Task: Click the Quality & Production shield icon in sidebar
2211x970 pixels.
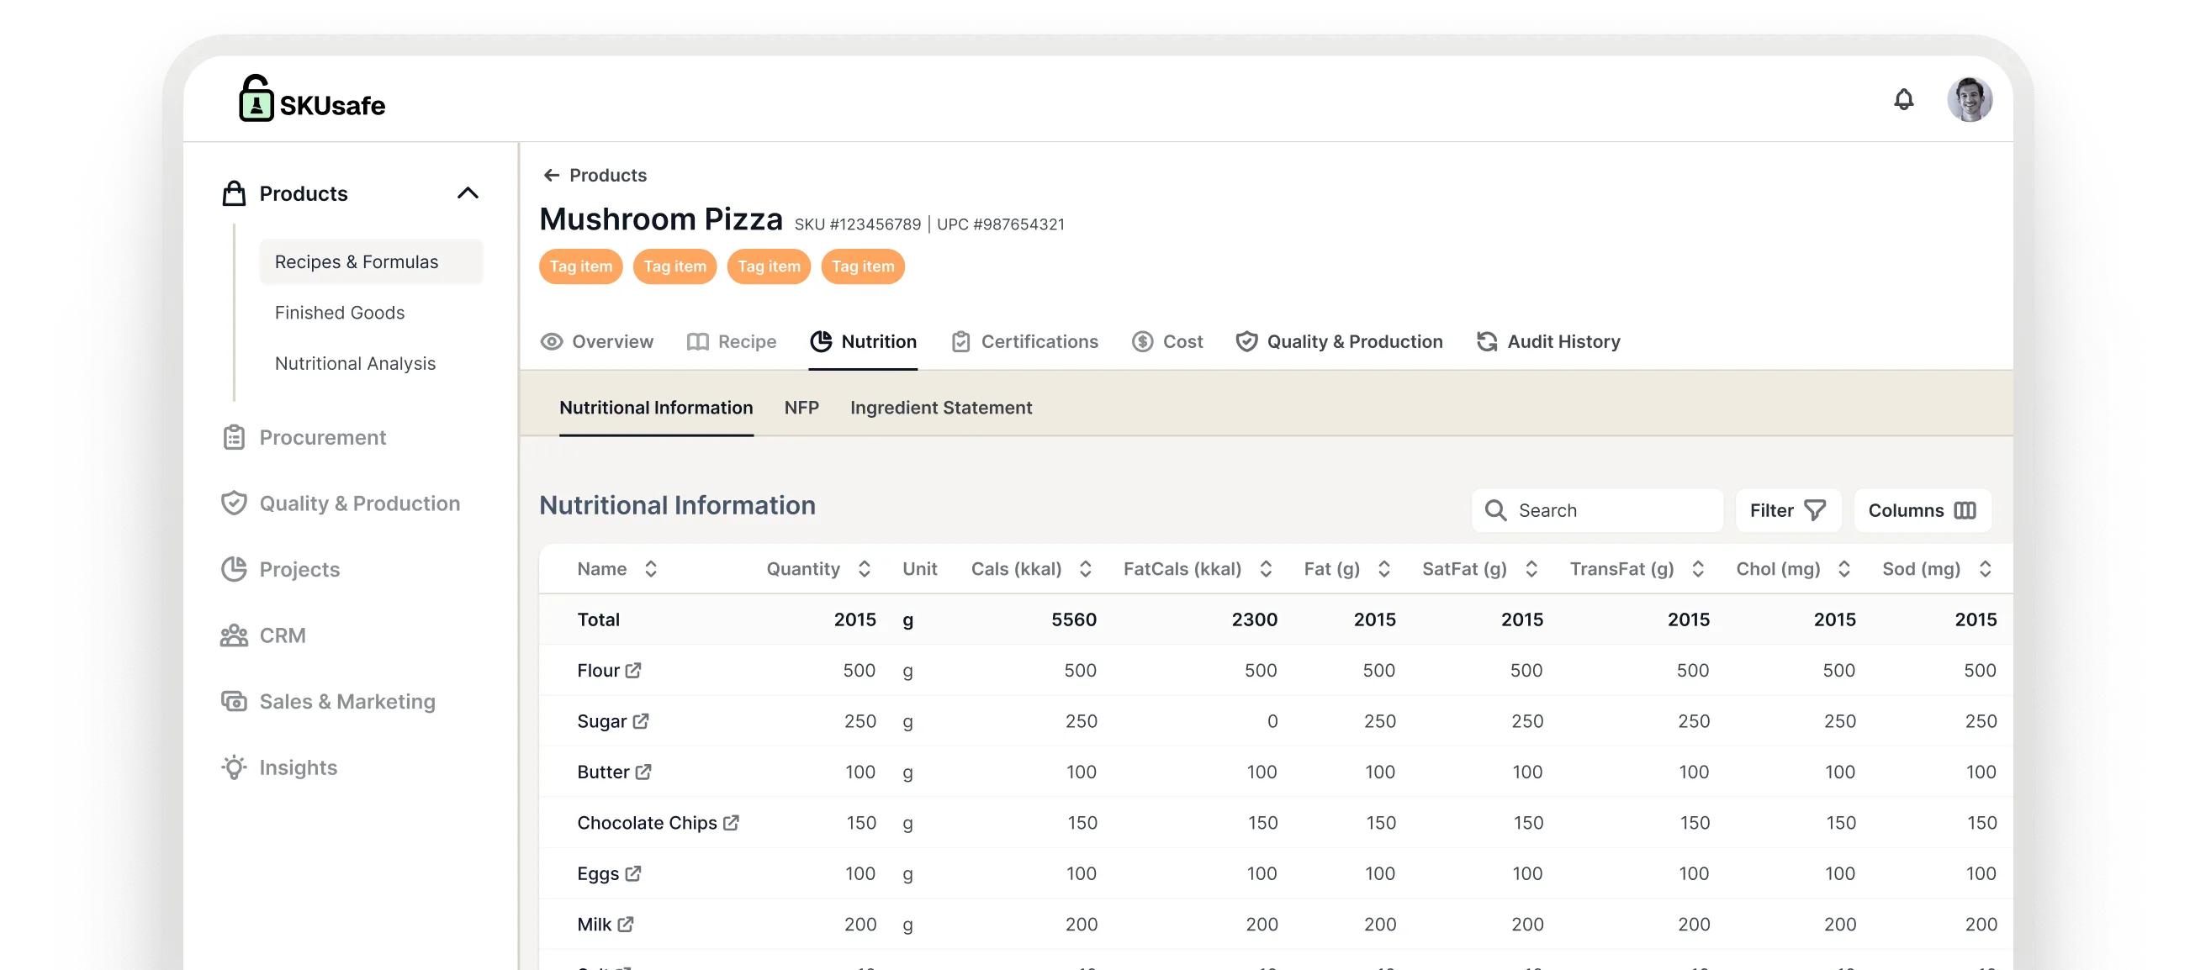Action: point(234,503)
